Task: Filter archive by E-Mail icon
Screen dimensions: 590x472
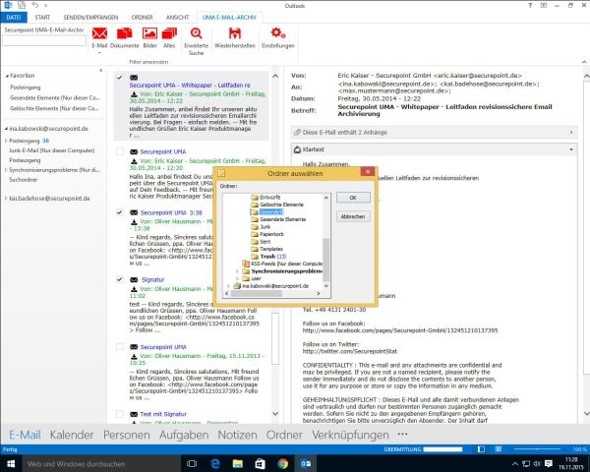Action: 99,33
